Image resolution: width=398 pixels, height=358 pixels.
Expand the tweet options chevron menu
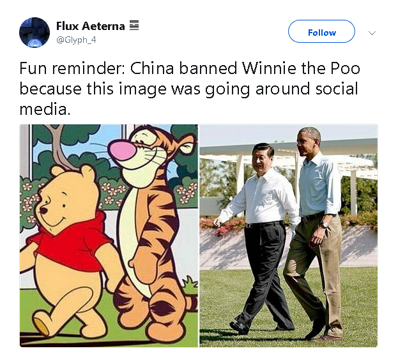point(372,33)
